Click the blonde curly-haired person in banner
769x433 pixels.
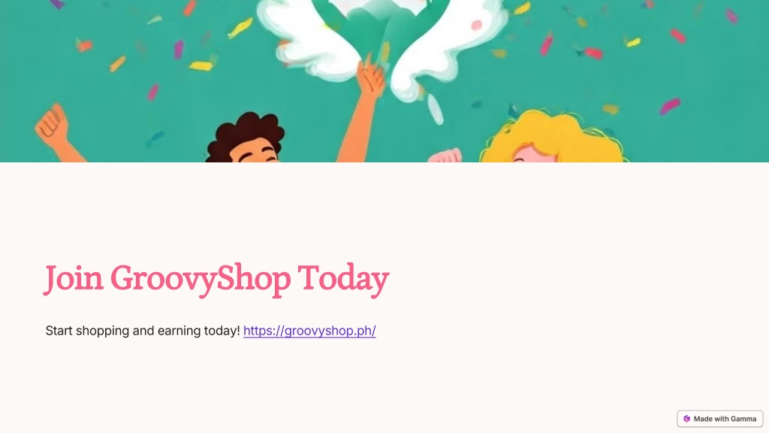click(553, 137)
